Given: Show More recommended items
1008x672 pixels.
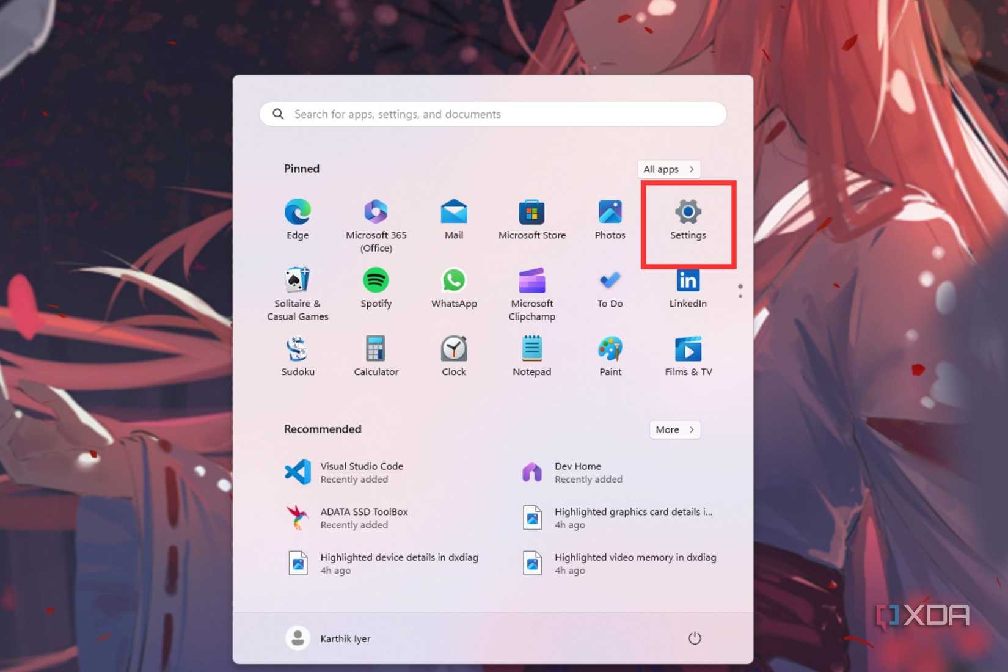Looking at the screenshot, I should point(674,429).
